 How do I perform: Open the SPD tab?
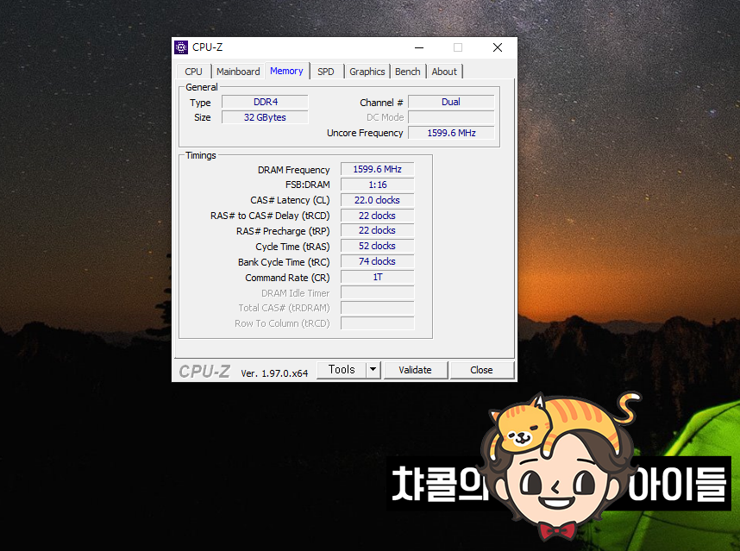tap(326, 72)
